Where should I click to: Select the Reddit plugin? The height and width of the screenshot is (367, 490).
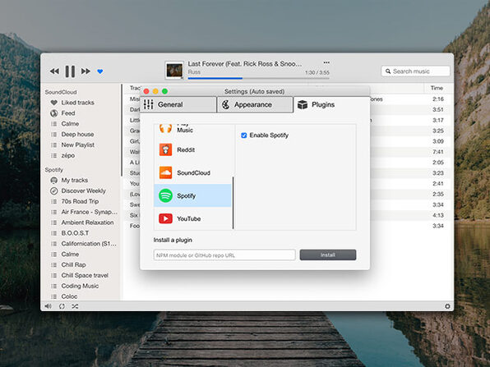[x=192, y=149]
